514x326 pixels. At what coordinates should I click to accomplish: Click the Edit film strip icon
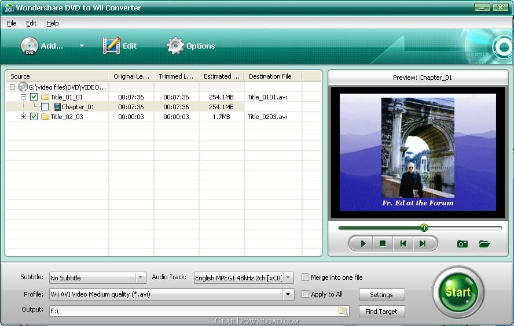click(111, 46)
